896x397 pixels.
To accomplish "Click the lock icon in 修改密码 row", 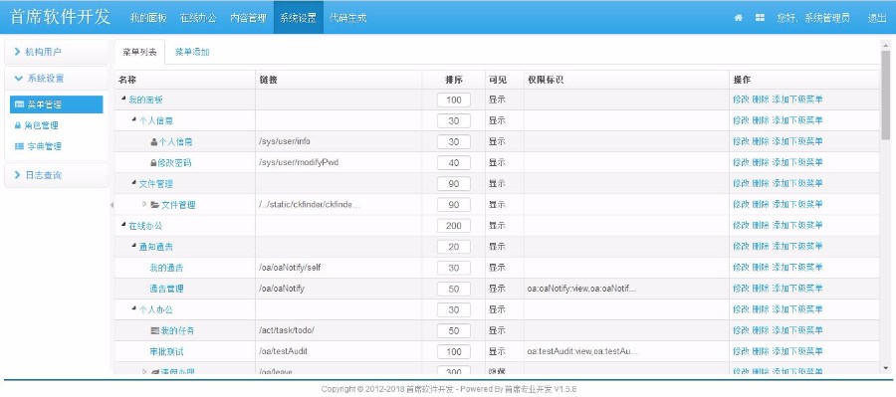I will (x=153, y=163).
